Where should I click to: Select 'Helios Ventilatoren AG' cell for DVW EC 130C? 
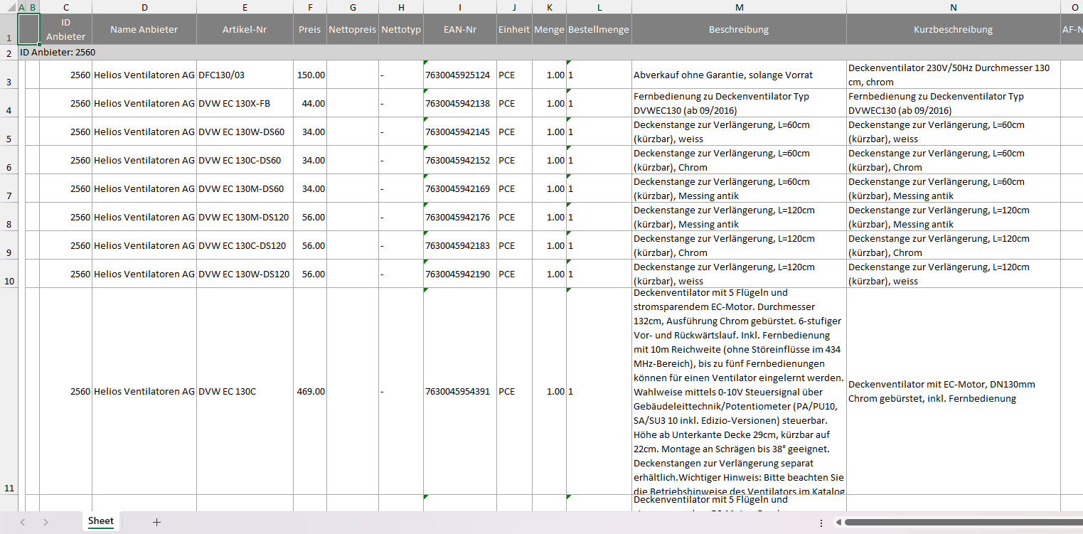coord(144,391)
